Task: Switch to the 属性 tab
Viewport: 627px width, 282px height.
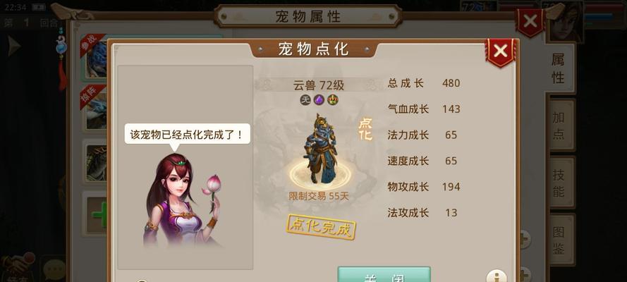Action: [x=559, y=68]
